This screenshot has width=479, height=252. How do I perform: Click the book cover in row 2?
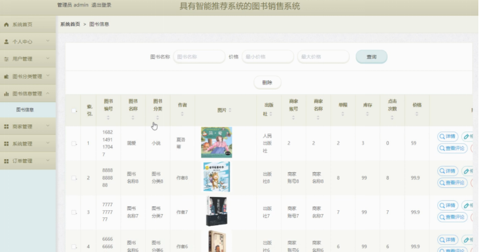coord(216,177)
